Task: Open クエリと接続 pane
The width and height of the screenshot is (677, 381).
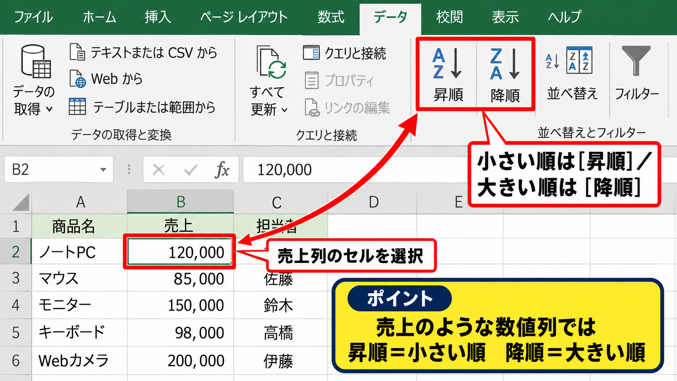Action: coord(344,53)
